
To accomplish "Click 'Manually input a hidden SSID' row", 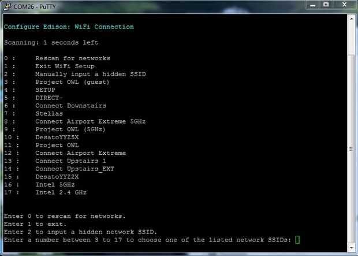I will 75,74.
